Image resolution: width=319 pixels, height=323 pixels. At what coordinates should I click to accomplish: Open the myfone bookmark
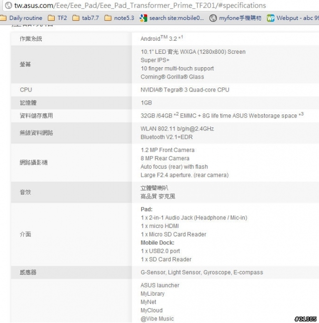(x=235, y=18)
